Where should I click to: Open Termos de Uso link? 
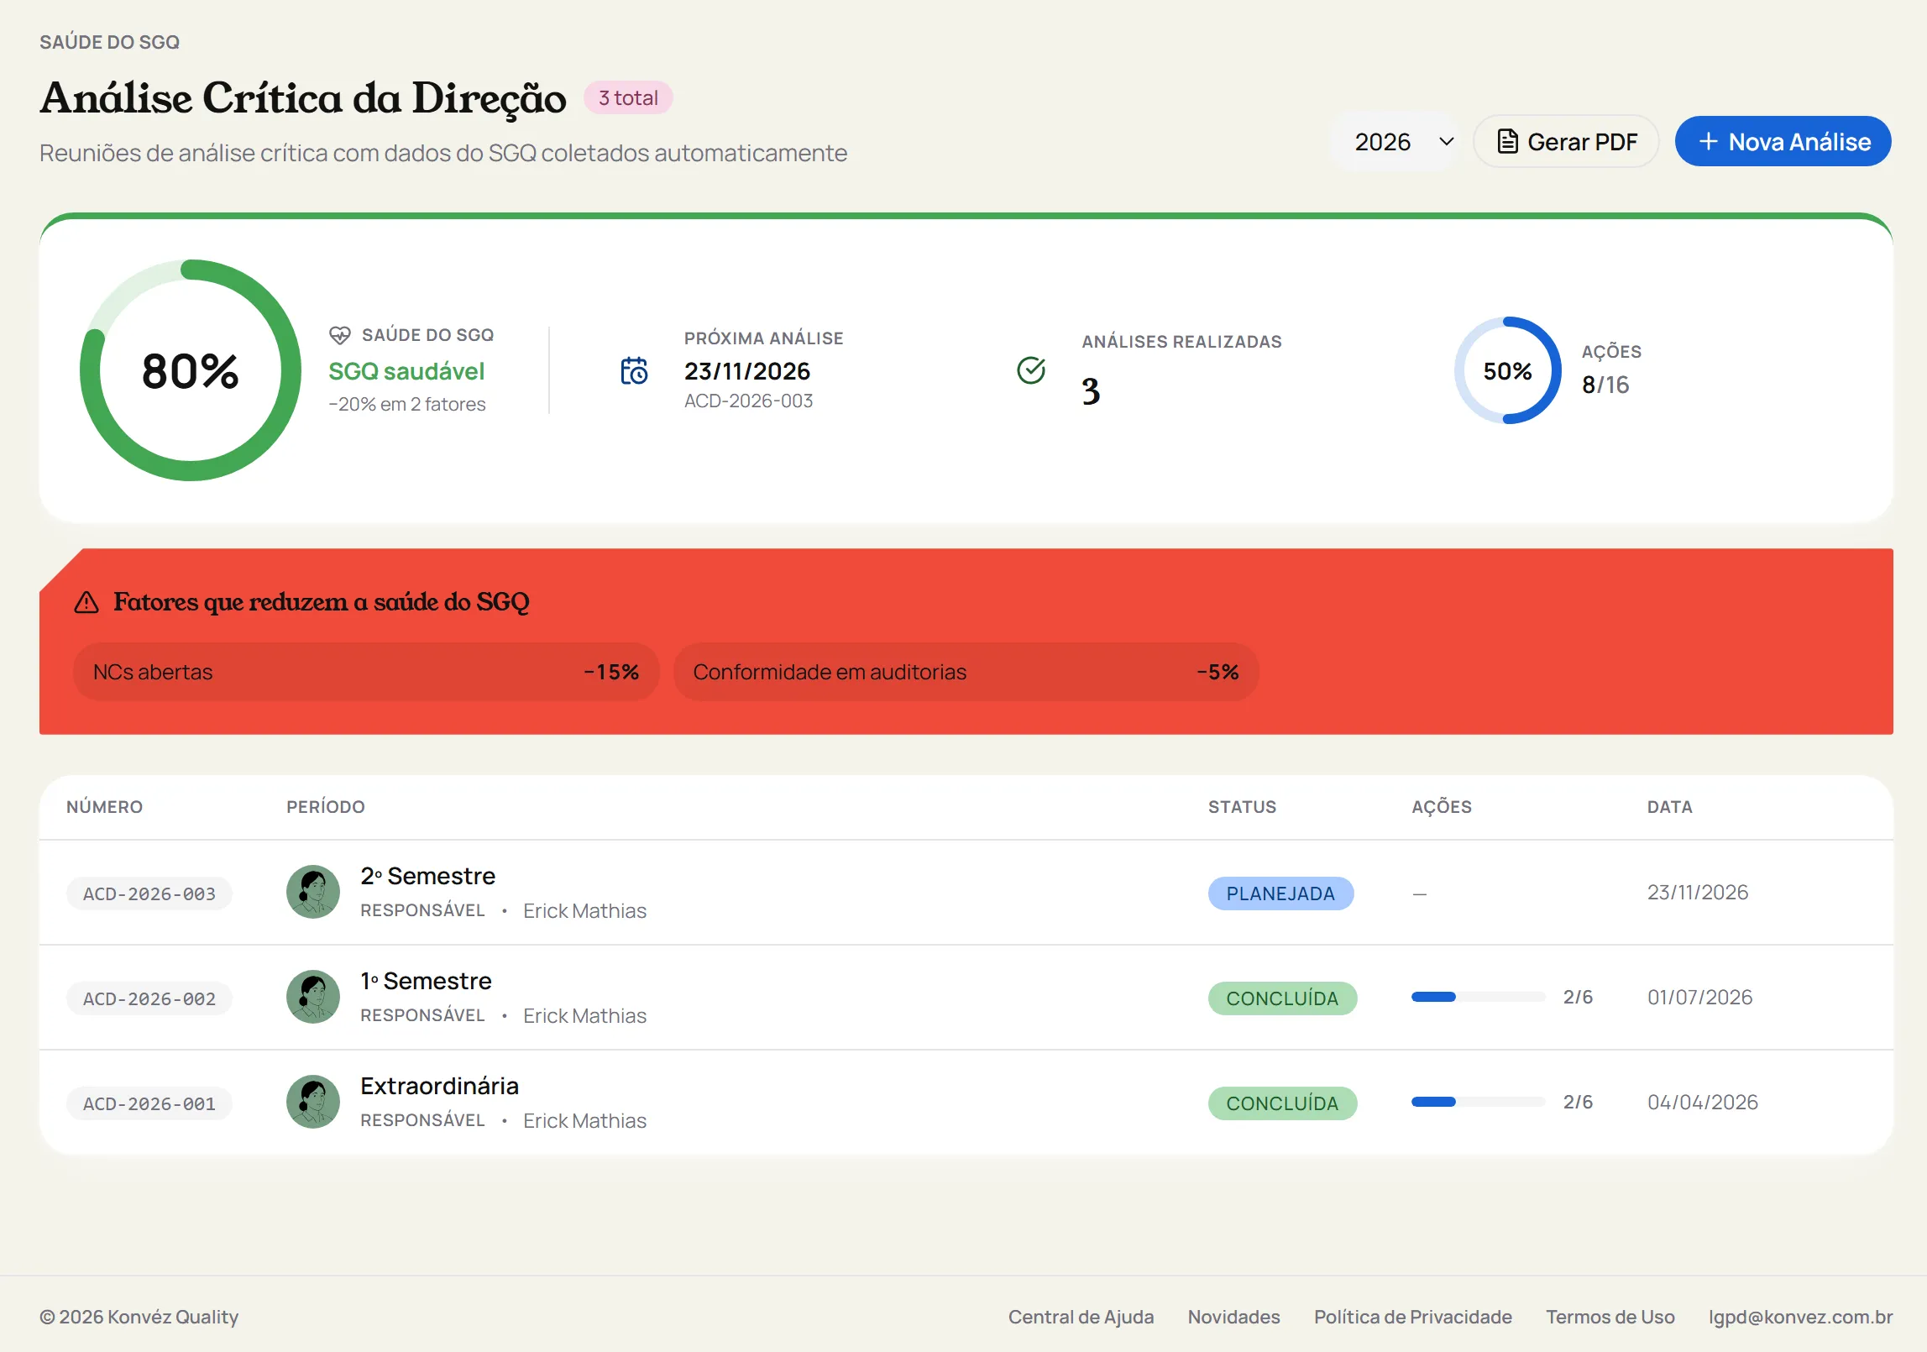click(x=1610, y=1317)
